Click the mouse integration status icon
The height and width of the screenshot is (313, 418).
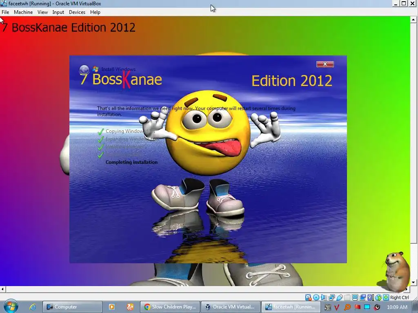378,297
